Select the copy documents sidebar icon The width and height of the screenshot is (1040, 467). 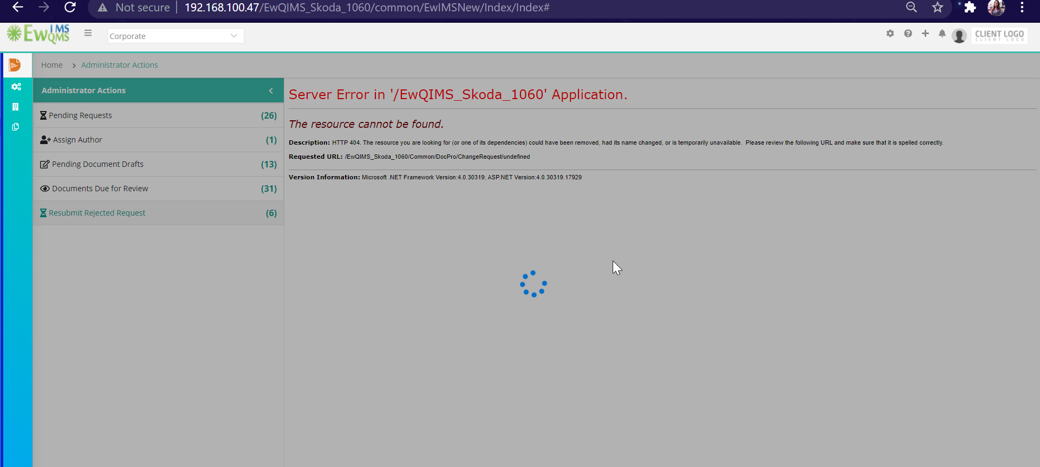coord(15,127)
